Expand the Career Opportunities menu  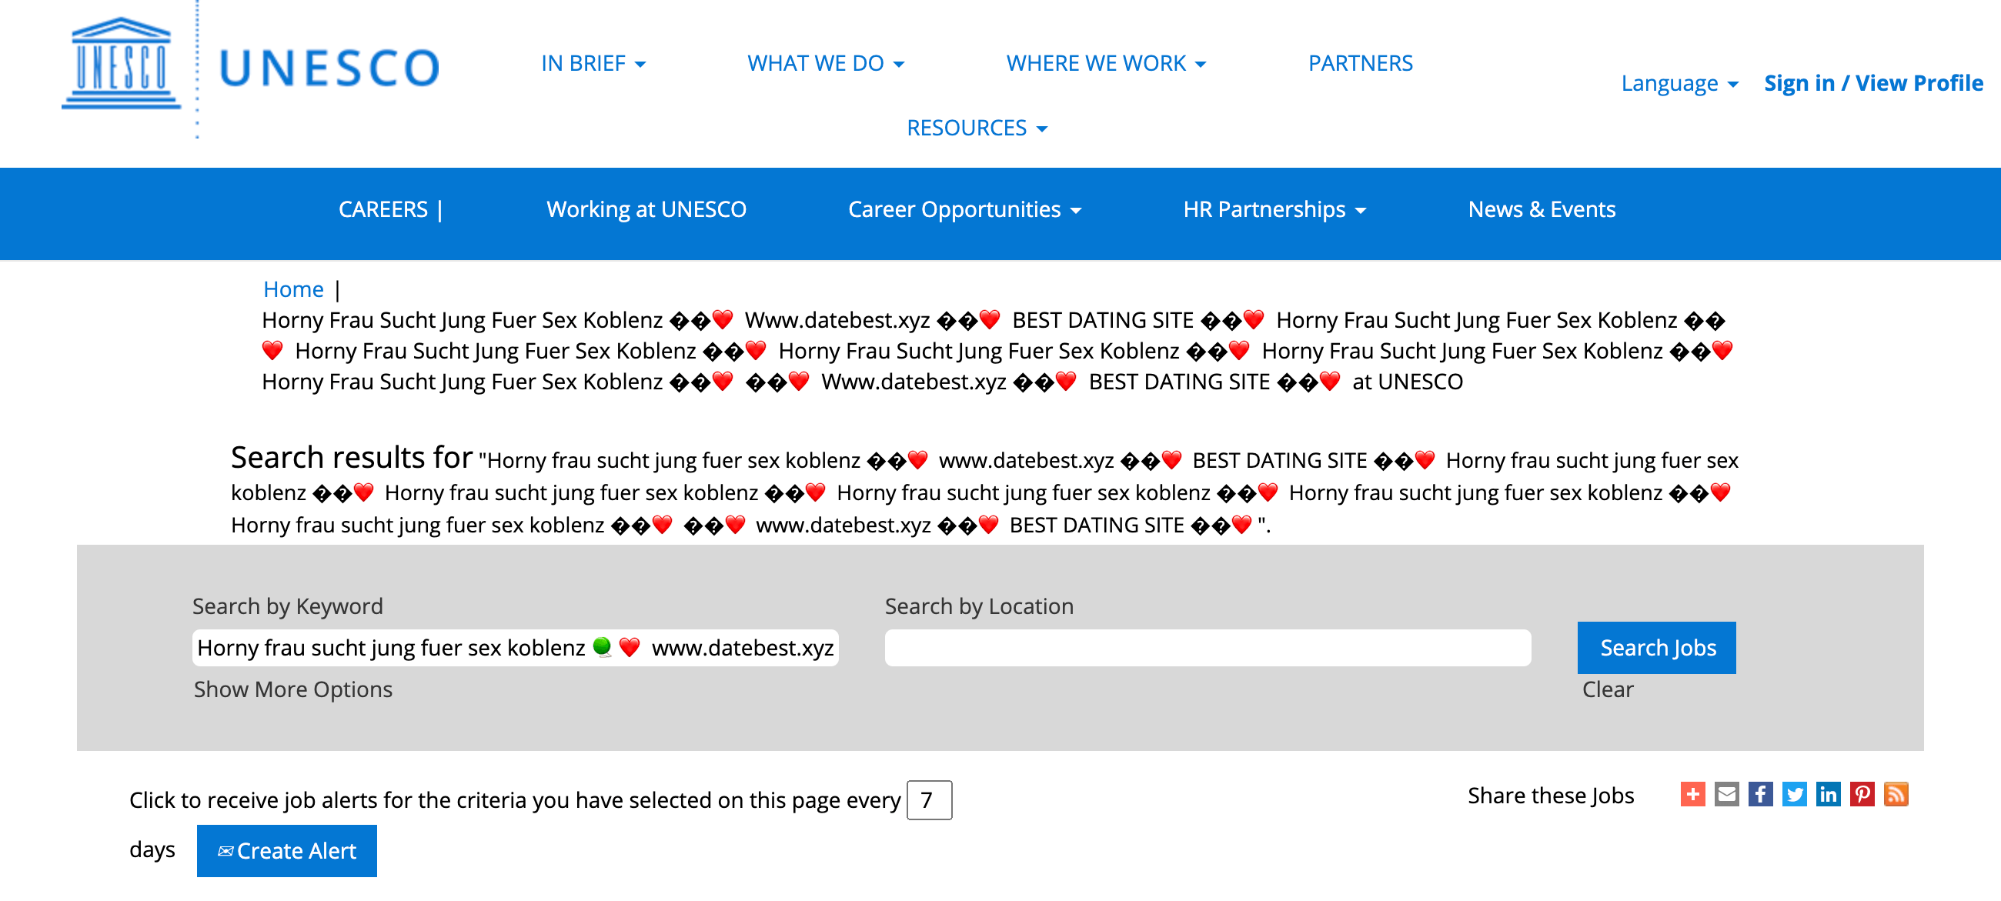coord(964,210)
